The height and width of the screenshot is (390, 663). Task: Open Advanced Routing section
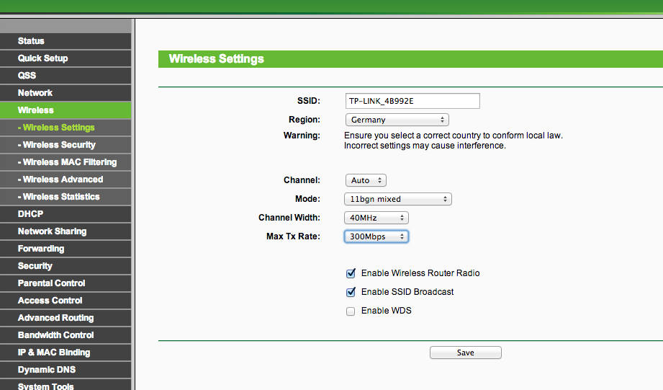tap(66, 318)
